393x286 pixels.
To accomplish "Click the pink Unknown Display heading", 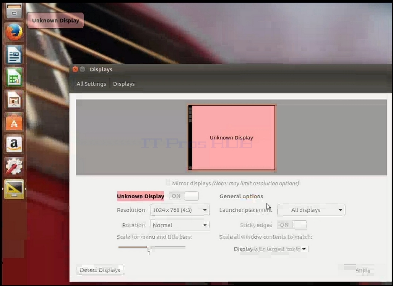I will click(x=141, y=196).
